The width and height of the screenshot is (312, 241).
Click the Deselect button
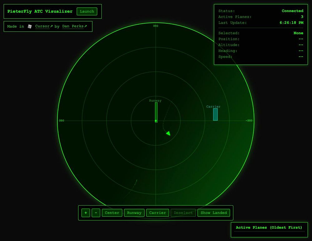coord(183,213)
